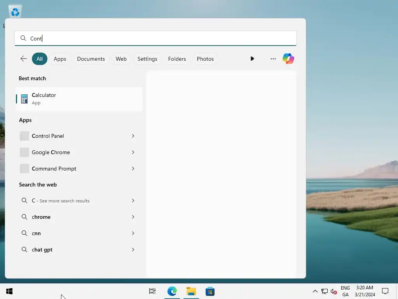The height and width of the screenshot is (299, 398).
Task: Switch to the Apps filter tab
Action: [60, 59]
